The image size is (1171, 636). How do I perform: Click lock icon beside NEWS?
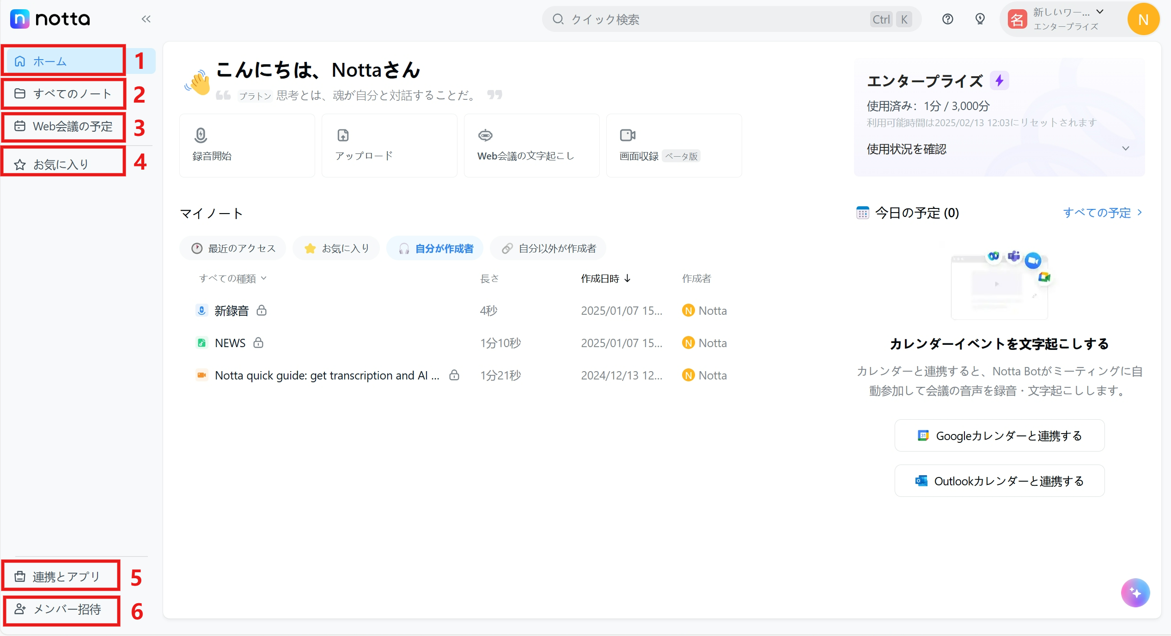tap(258, 342)
